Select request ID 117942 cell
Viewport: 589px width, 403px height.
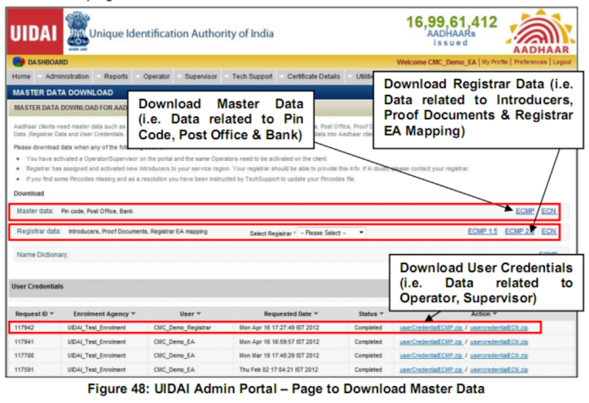(24, 328)
